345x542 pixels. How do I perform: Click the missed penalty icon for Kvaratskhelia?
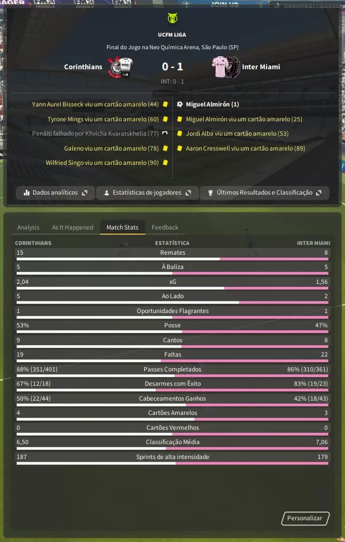pyautogui.click(x=165, y=133)
